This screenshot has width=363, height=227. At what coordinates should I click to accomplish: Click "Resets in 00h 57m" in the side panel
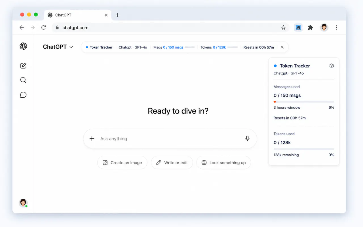(x=290, y=118)
